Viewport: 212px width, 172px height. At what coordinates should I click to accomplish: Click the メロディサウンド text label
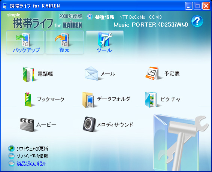point(115,125)
